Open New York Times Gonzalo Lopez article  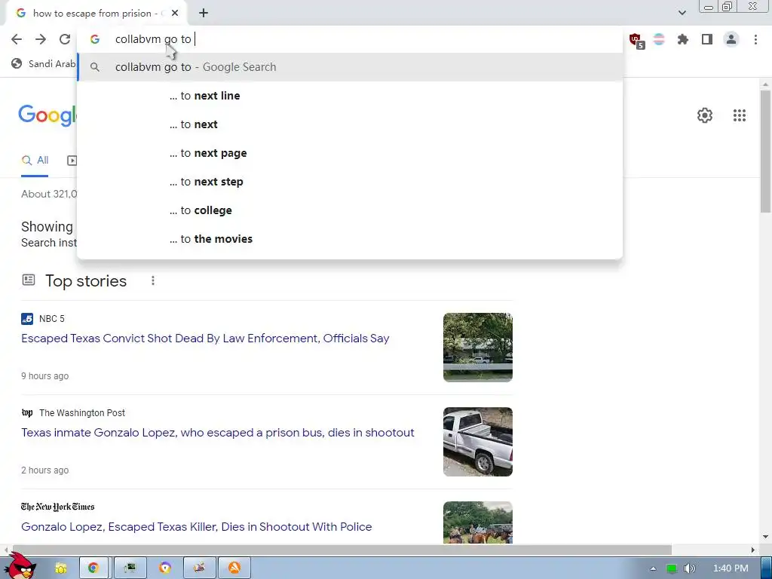[197, 527]
